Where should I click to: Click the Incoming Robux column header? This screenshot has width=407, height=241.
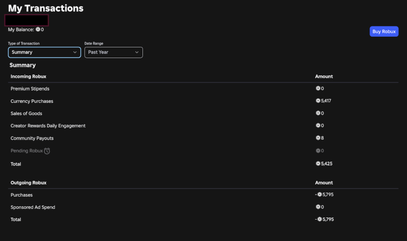28,76
